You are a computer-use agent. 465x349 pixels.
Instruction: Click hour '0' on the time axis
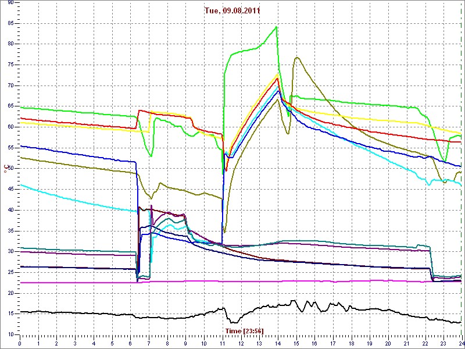click(x=20, y=343)
